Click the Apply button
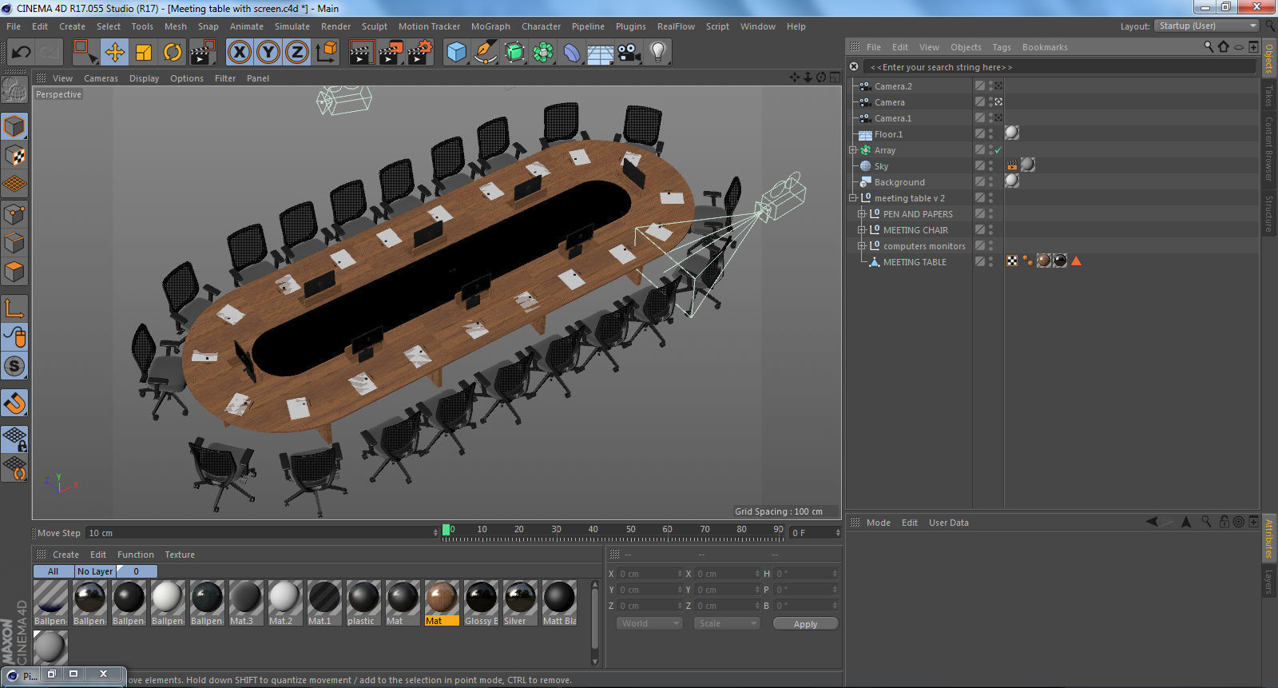The image size is (1278, 688). click(805, 624)
